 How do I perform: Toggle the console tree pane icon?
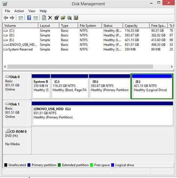pos(21,18)
